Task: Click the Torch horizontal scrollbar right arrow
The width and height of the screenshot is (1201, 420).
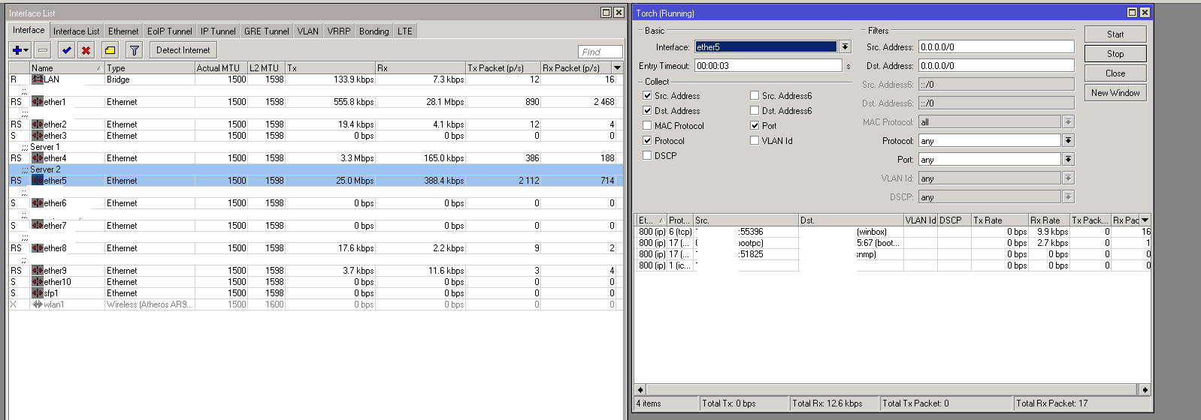Action: pyautogui.click(x=1145, y=389)
